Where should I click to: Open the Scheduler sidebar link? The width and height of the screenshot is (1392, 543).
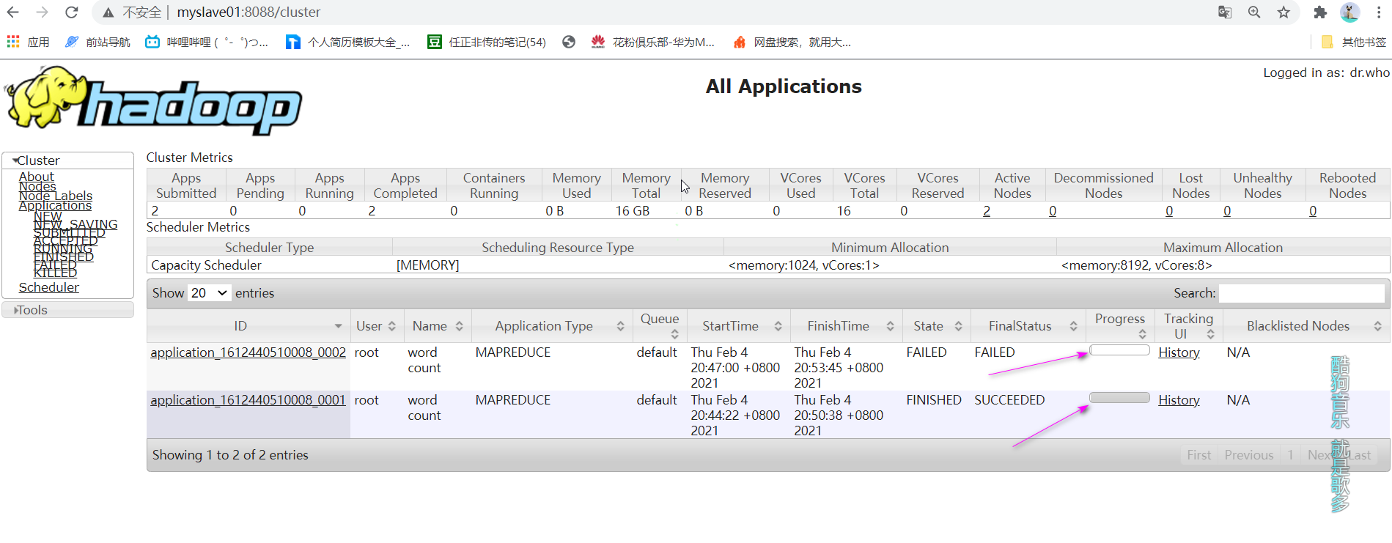(x=49, y=287)
